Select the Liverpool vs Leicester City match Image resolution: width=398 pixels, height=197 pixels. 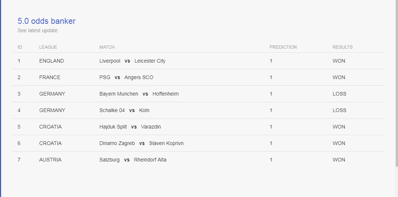(x=132, y=61)
